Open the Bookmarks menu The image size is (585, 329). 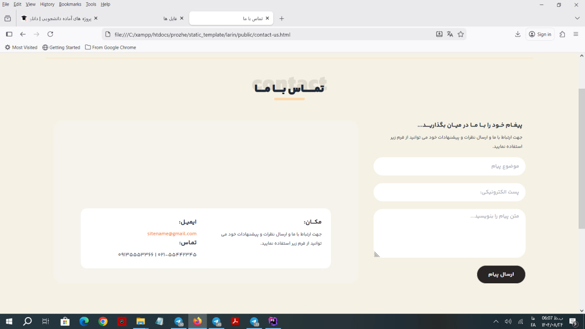pos(69,4)
